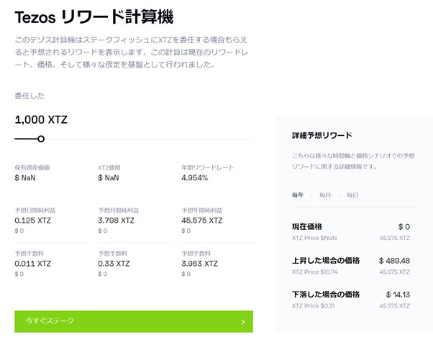Click the 3.798 XTZ monthly net profit

click(x=117, y=221)
